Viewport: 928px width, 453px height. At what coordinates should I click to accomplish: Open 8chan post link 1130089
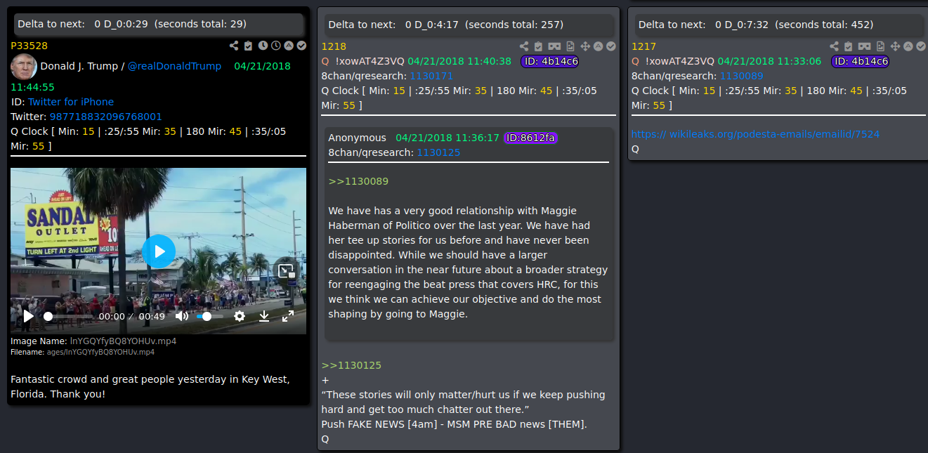[741, 76]
